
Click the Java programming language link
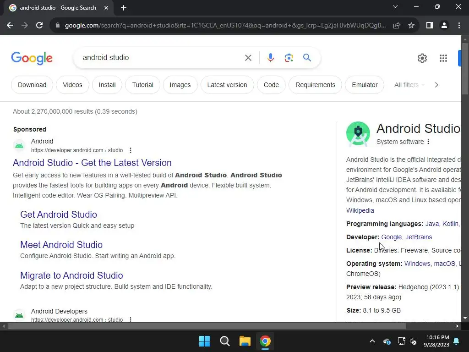(432, 224)
